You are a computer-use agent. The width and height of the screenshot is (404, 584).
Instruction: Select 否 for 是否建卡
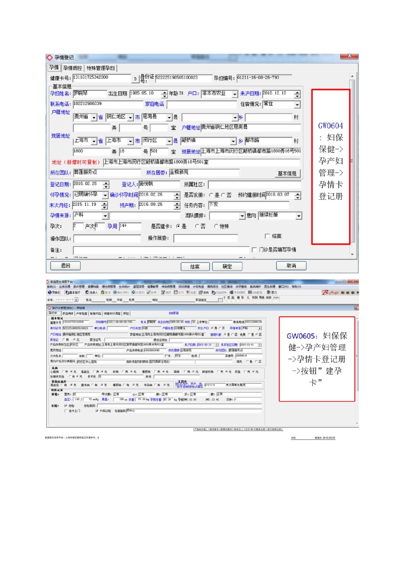[197, 226]
